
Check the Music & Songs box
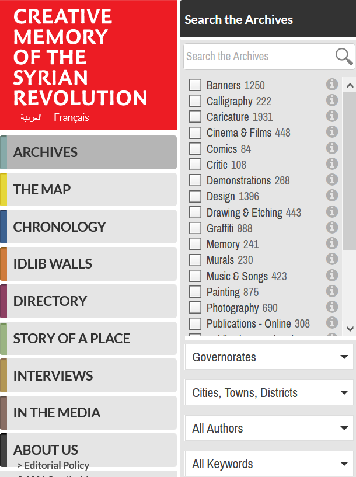[x=195, y=276]
